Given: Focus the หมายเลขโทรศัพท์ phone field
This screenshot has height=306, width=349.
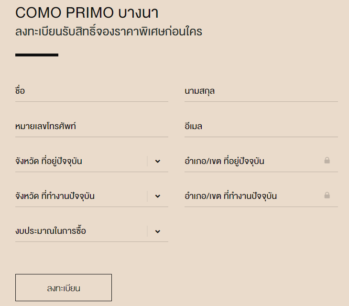Looking at the screenshot, I should pyautogui.click(x=91, y=126).
